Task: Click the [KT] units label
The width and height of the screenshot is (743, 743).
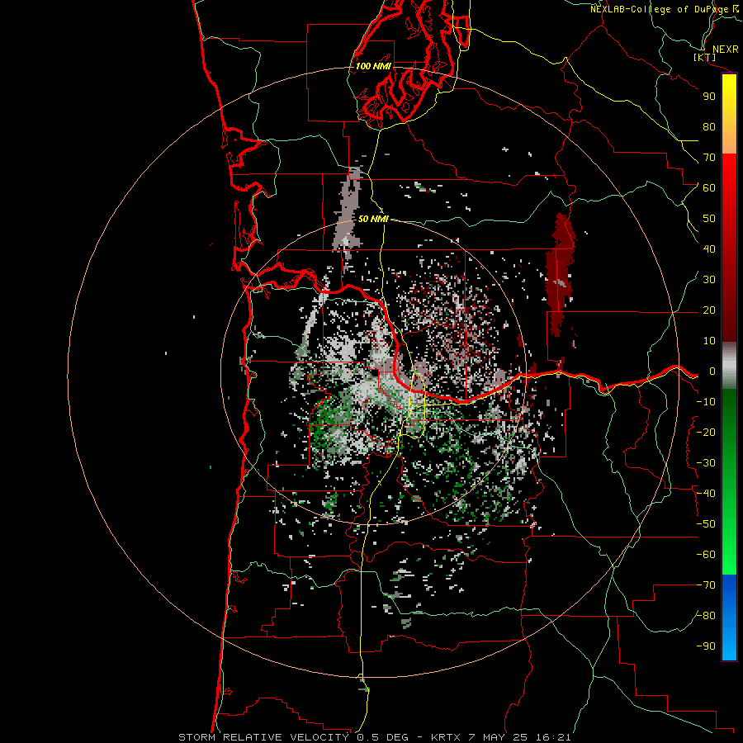Action: tap(705, 57)
